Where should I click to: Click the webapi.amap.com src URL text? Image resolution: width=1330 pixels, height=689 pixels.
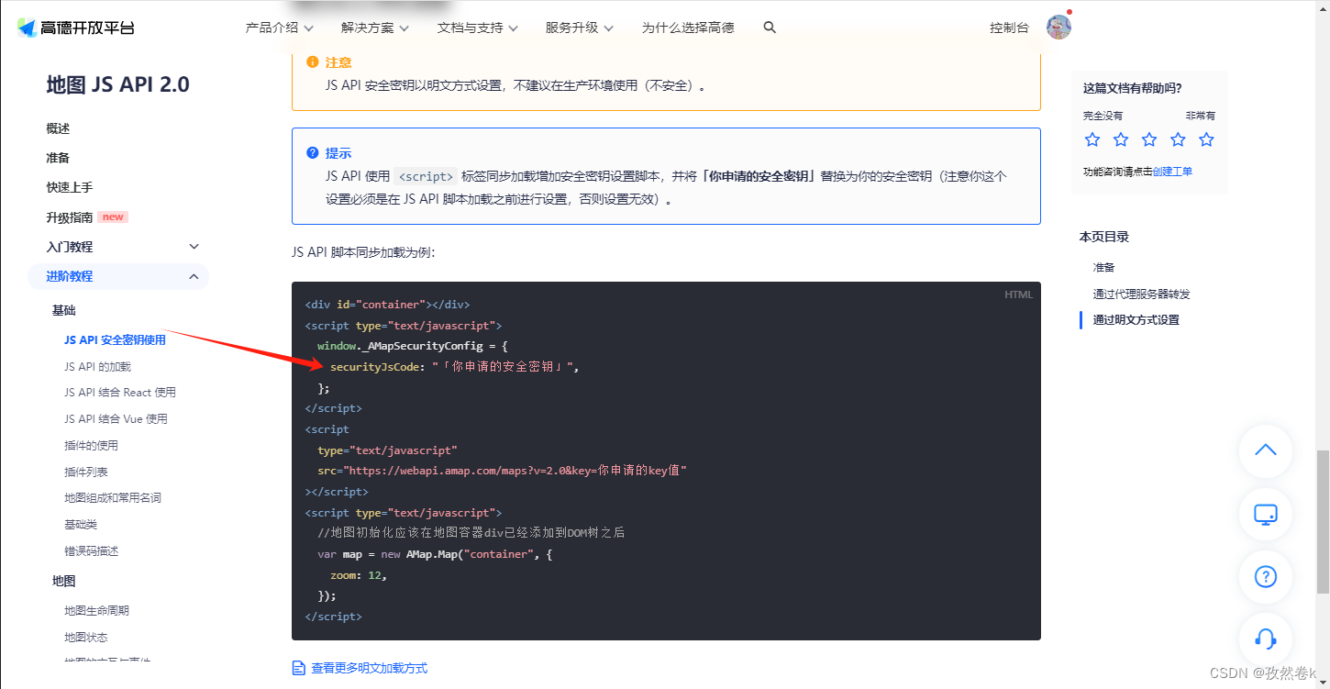pos(515,471)
